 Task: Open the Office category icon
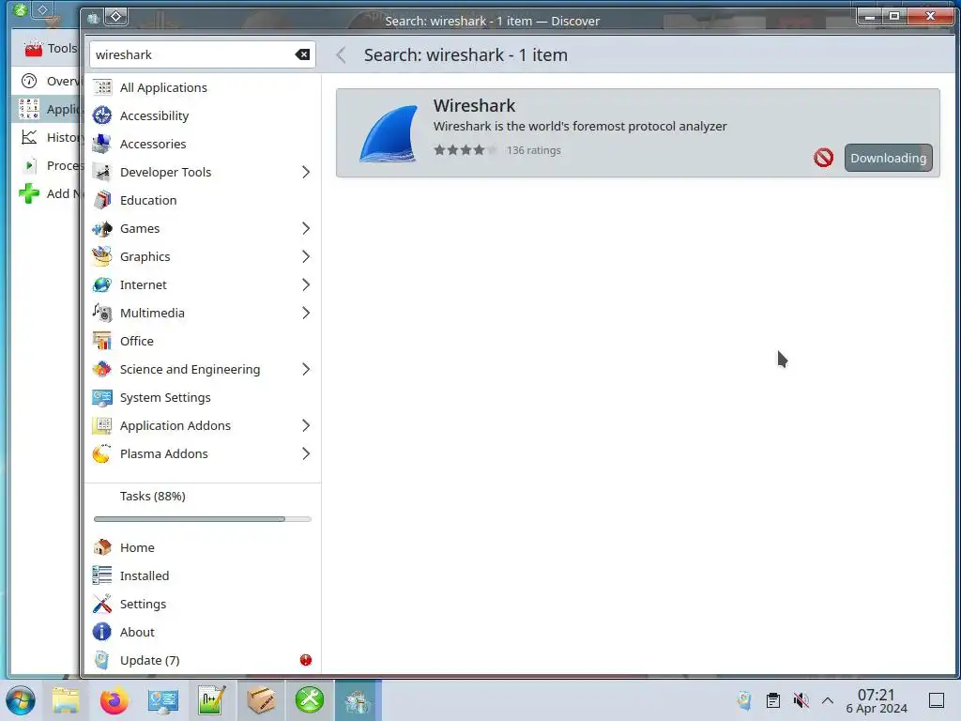102,342
